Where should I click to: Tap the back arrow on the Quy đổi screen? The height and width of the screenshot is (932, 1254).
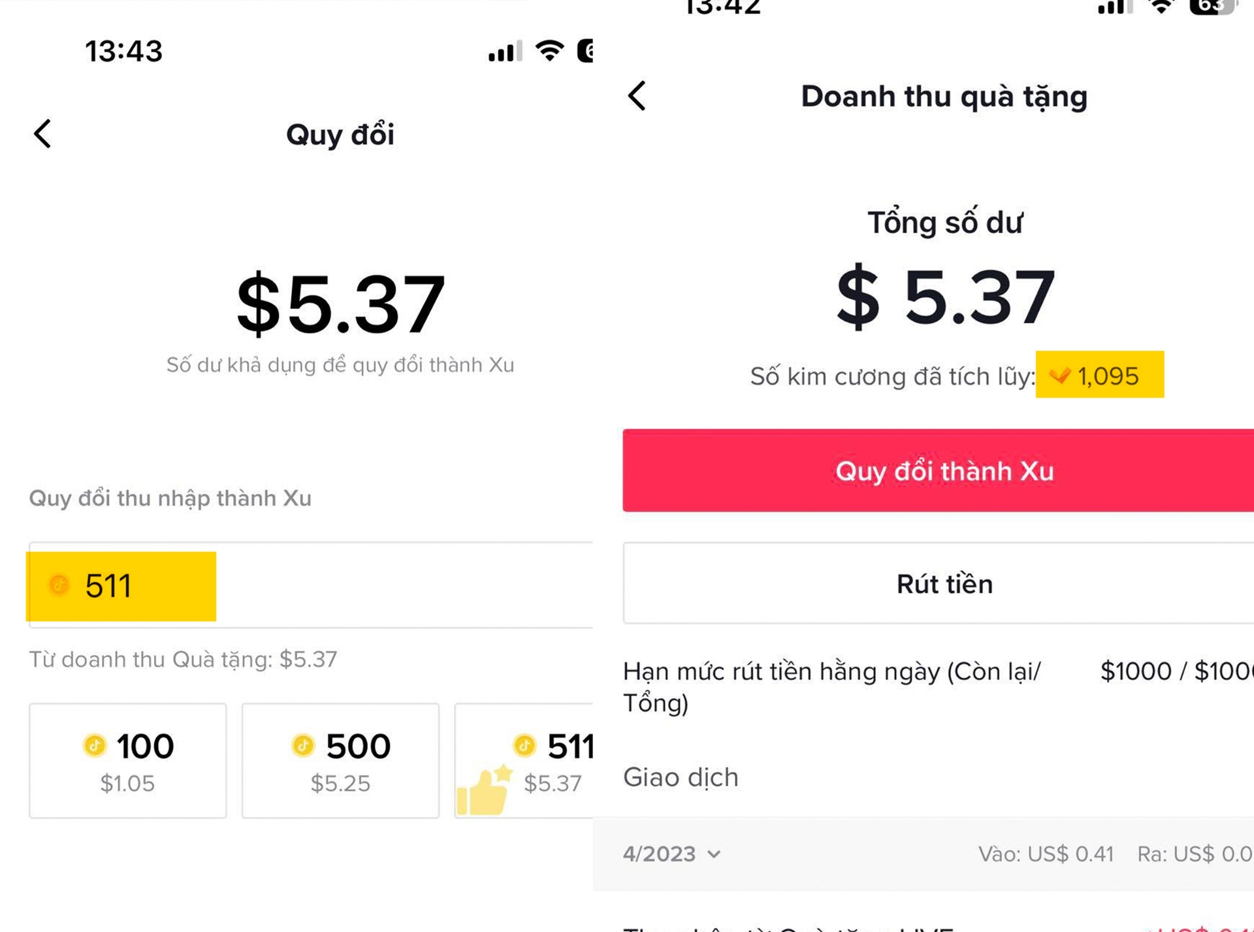(42, 135)
